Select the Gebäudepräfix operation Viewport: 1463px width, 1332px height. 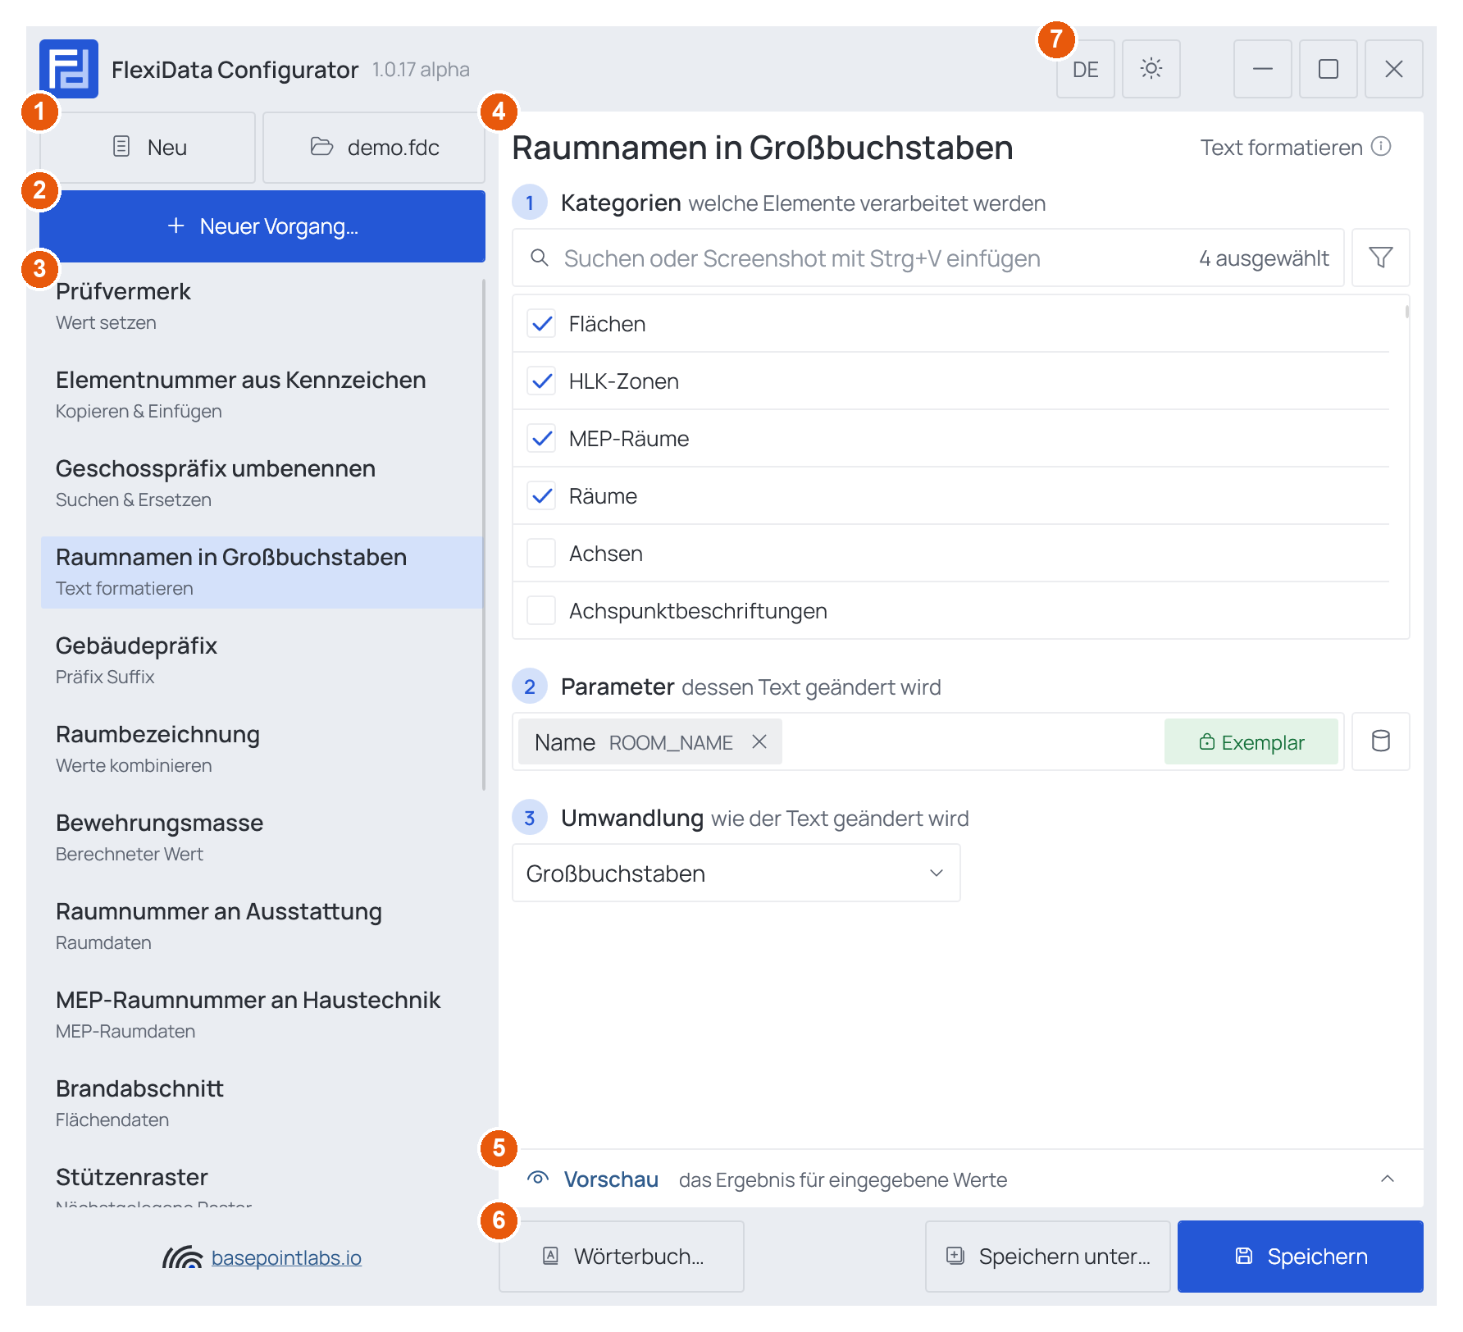(x=262, y=660)
